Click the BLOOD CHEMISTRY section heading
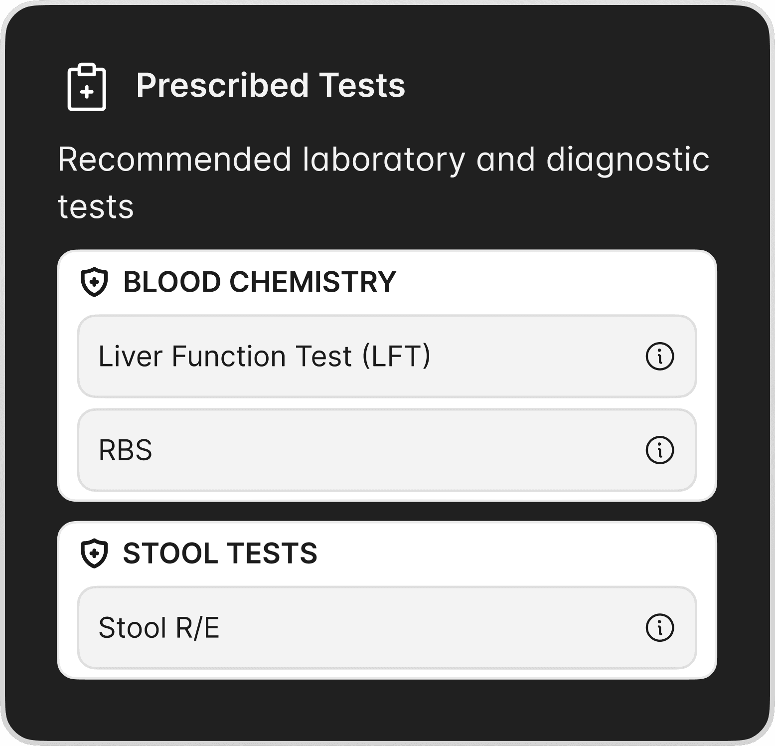Image resolution: width=775 pixels, height=746 pixels. (x=259, y=282)
